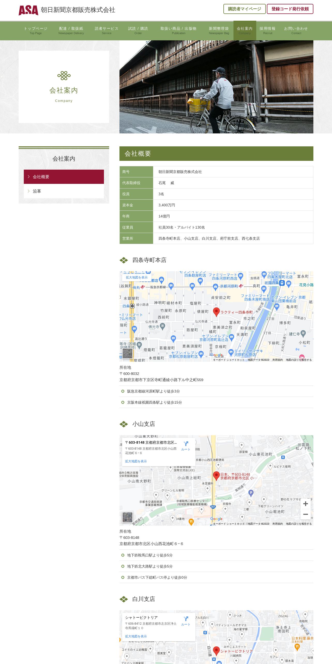Screen dimensions: 332x664
Task: Open 取扱い商品/出版物 menu item
Action: pos(178,31)
